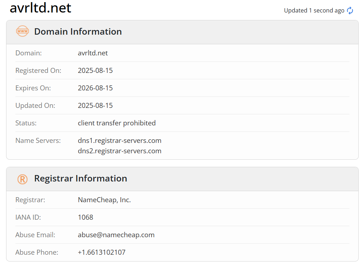Click the Domain Information header

tap(78, 31)
